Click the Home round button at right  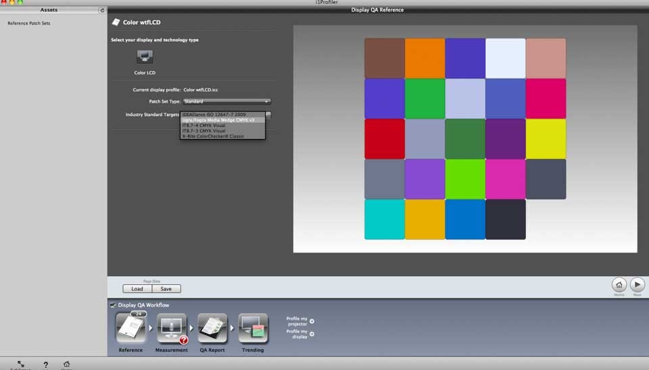click(x=619, y=284)
